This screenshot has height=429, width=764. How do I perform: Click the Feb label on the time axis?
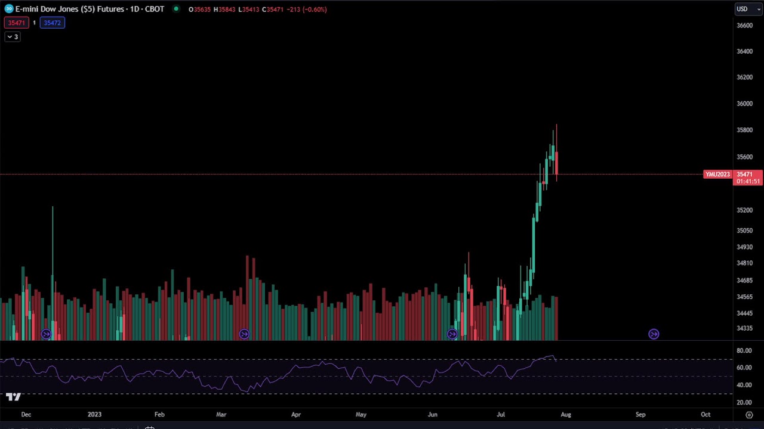[159, 414]
